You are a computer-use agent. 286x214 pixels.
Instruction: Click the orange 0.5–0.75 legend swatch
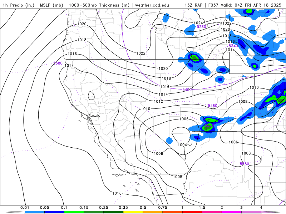[x=153, y=212]
